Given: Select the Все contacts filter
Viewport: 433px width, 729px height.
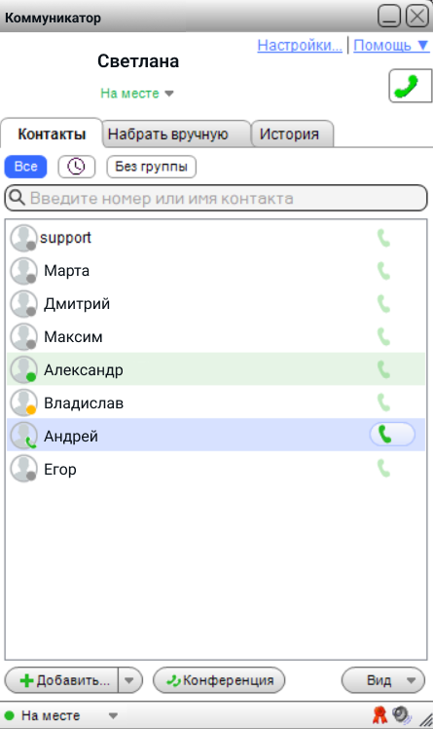Looking at the screenshot, I should (25, 167).
